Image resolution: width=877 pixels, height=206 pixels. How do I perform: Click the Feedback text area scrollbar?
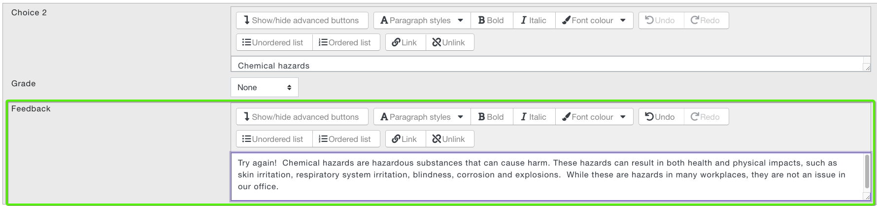[x=867, y=172]
